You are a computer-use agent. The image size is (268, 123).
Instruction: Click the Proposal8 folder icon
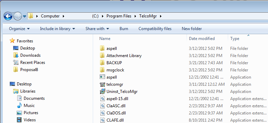[16, 69]
